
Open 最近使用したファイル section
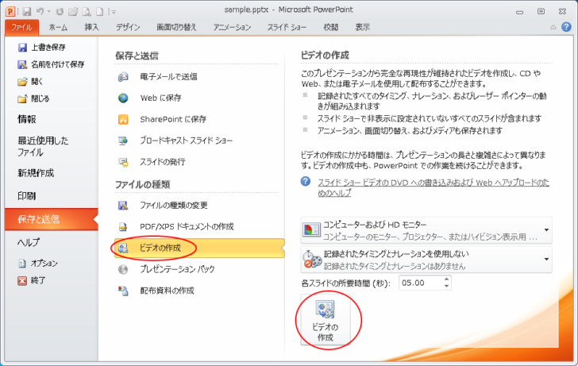[x=43, y=146]
